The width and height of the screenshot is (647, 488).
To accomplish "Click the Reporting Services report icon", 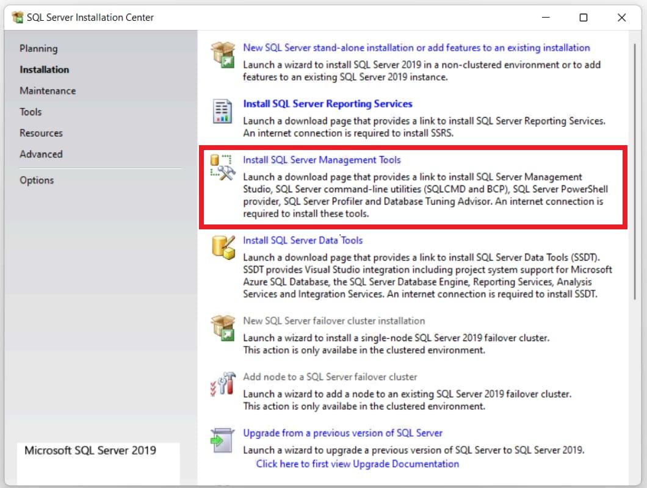I will (x=222, y=111).
